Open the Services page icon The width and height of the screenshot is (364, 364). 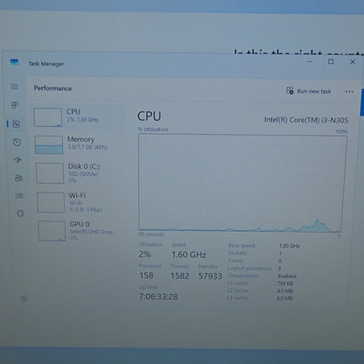pyautogui.click(x=20, y=213)
